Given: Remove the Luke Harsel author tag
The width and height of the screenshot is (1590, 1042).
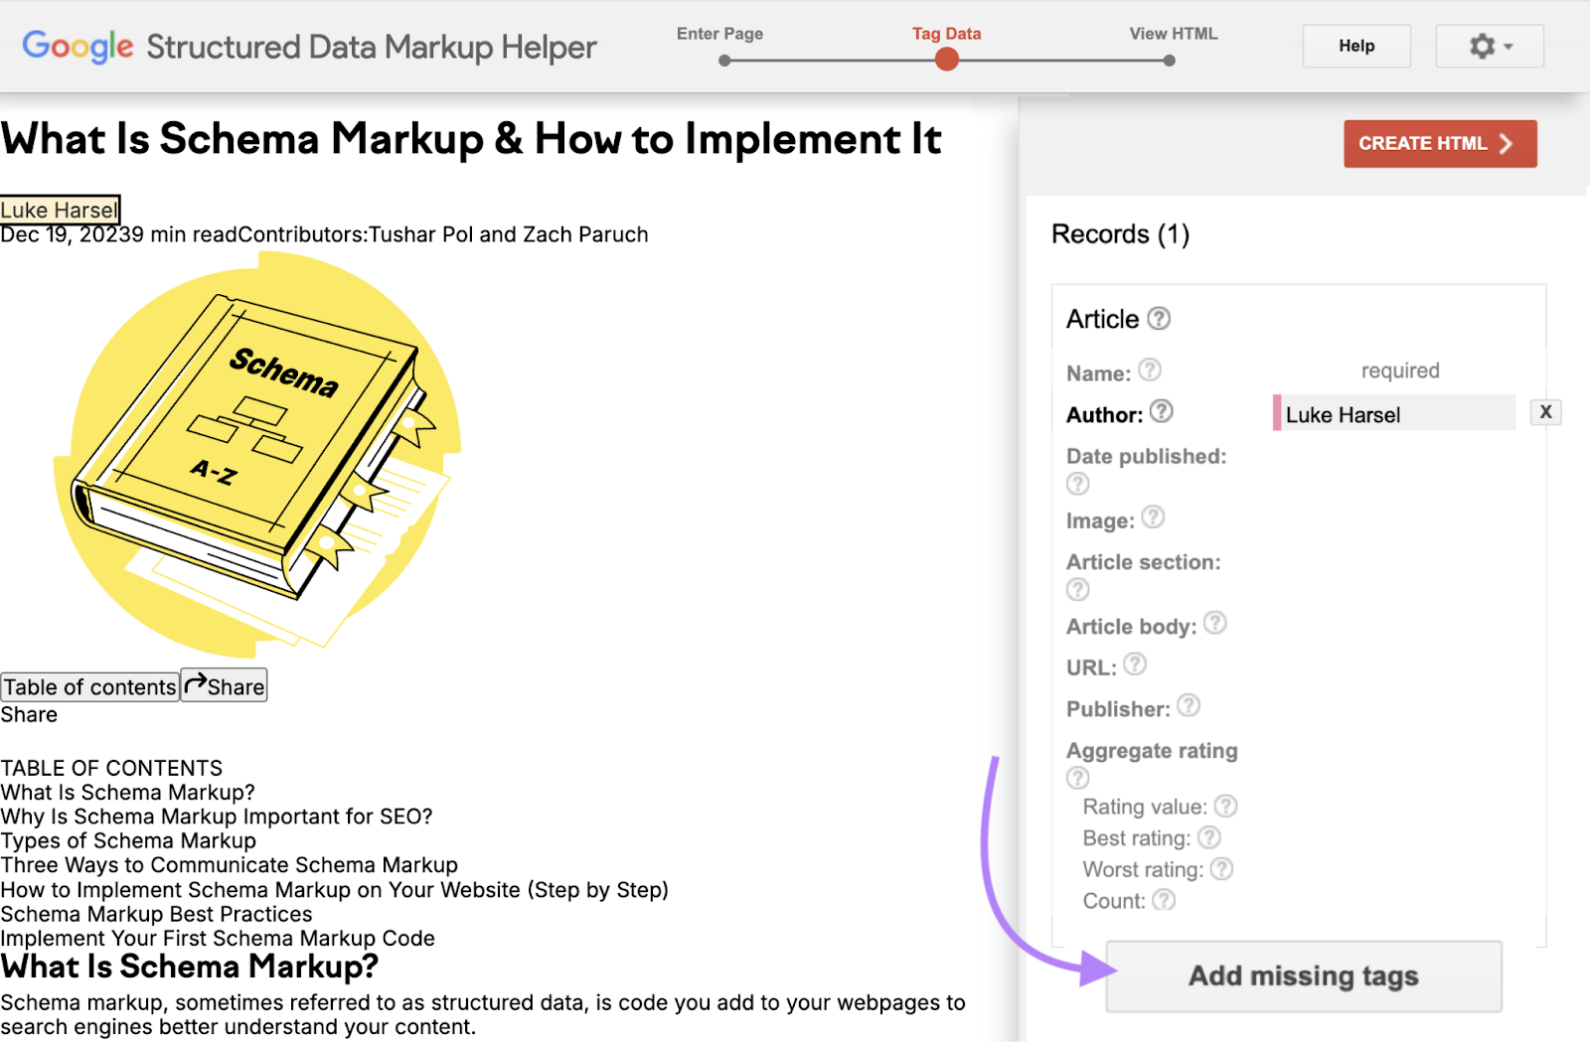Looking at the screenshot, I should tap(1546, 412).
